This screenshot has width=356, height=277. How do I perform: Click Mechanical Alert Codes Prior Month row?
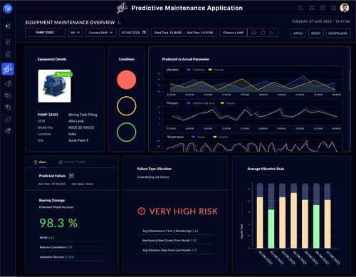pyautogui.click(x=175, y=241)
